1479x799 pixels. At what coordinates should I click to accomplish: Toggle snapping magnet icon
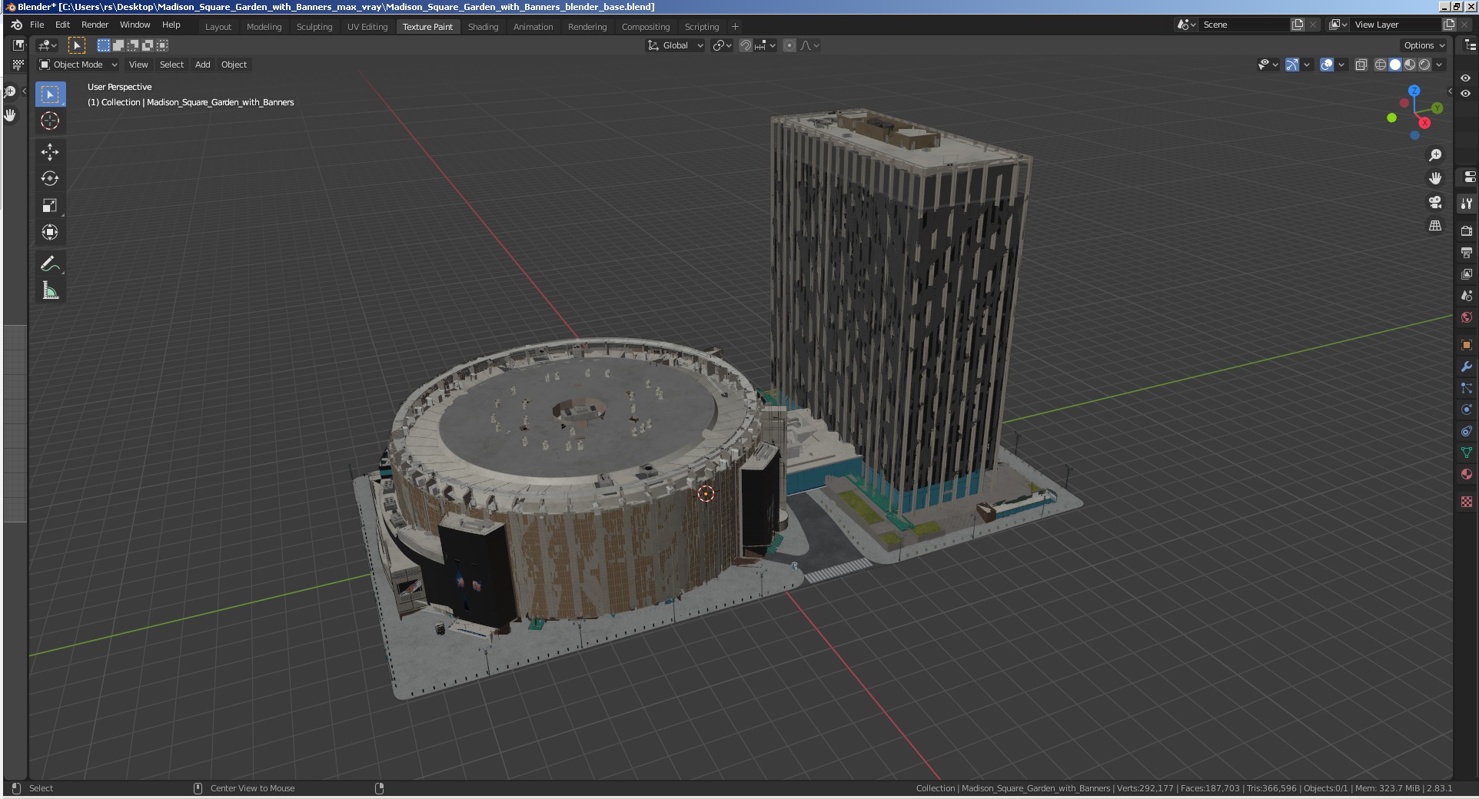(745, 45)
